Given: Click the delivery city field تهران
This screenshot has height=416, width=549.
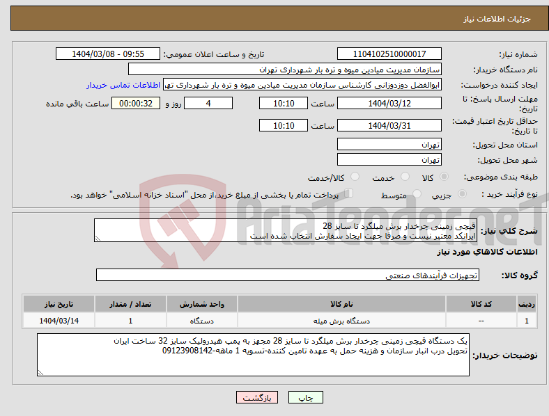Looking at the screenshot, I should 389,159.
